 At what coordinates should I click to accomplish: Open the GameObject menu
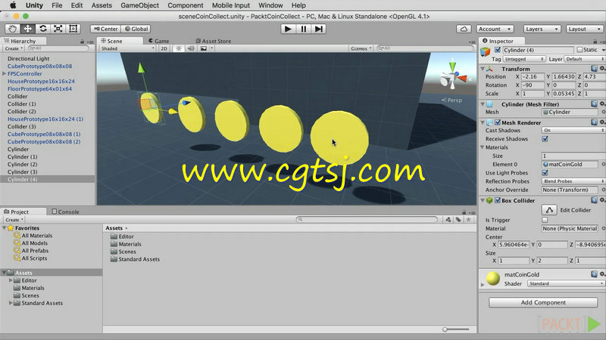coord(139,5)
